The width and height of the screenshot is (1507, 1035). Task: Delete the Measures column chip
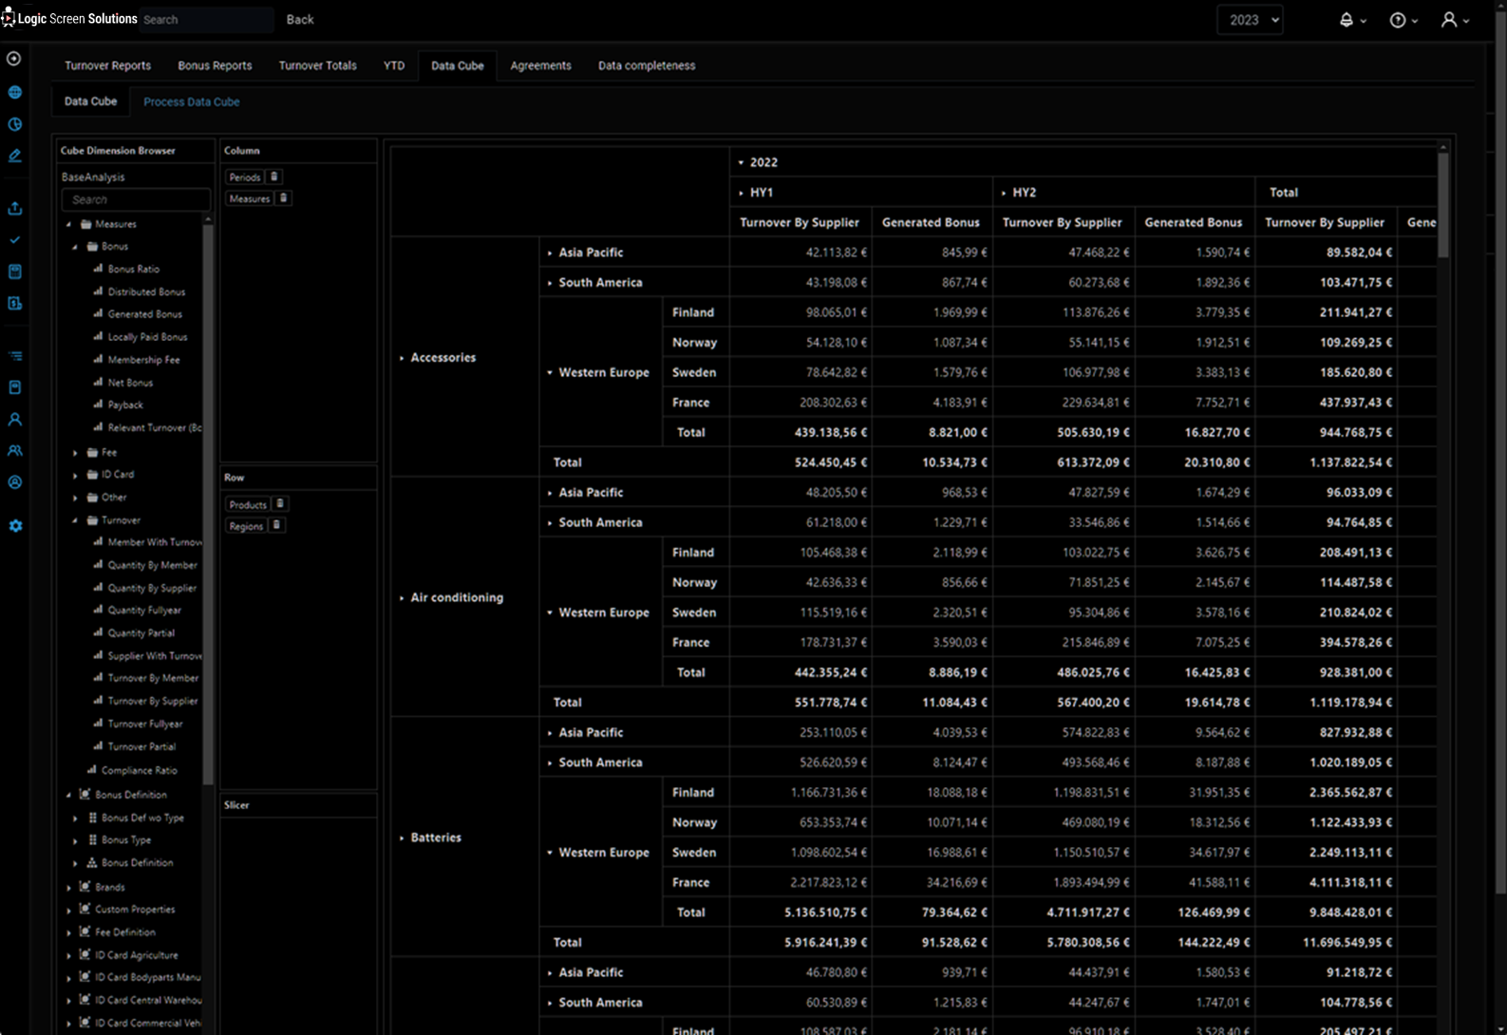tap(283, 198)
